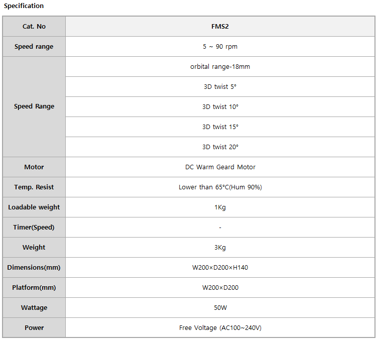Select the Loadable weight label

(34, 207)
